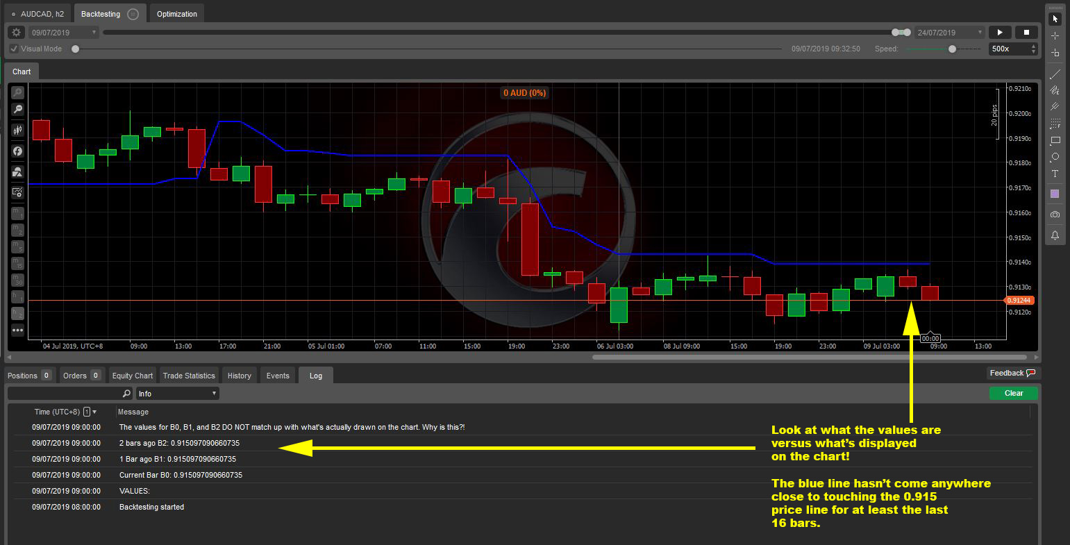The width and height of the screenshot is (1070, 545).
Task: Open the Events tab
Action: (x=278, y=376)
